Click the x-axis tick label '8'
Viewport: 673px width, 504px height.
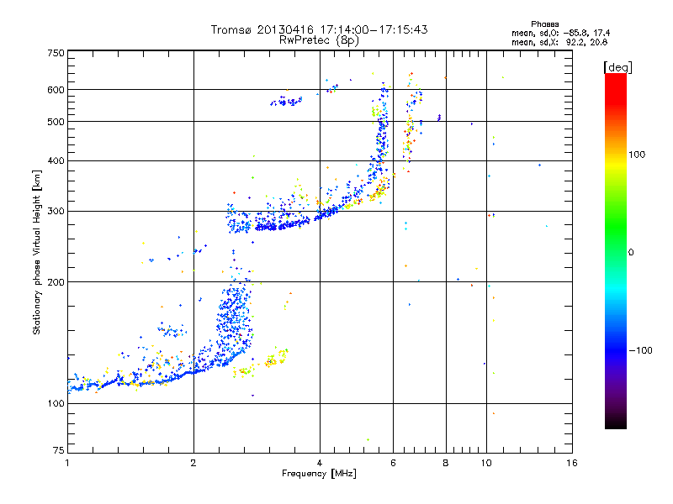[446, 463]
